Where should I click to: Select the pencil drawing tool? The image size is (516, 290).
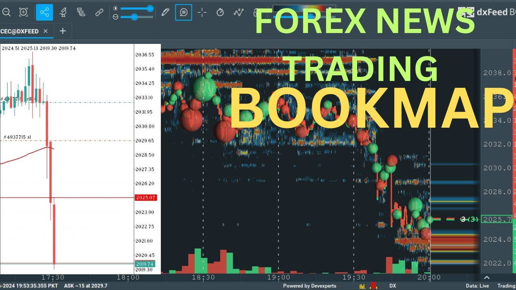(x=165, y=12)
